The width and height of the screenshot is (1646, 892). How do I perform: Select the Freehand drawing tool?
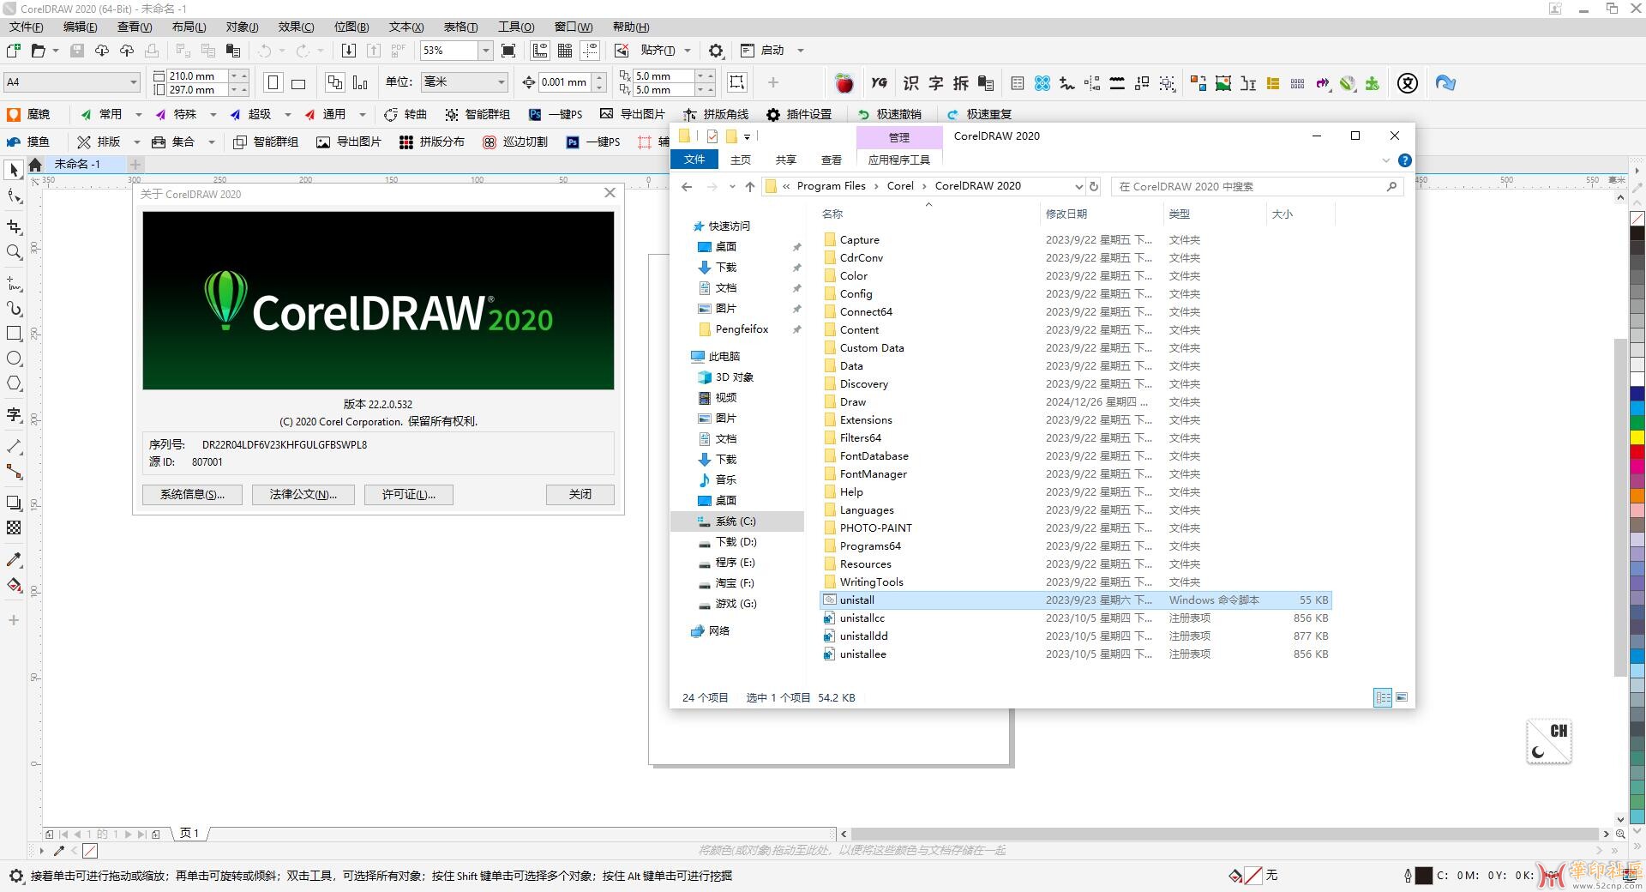pyautogui.click(x=14, y=284)
